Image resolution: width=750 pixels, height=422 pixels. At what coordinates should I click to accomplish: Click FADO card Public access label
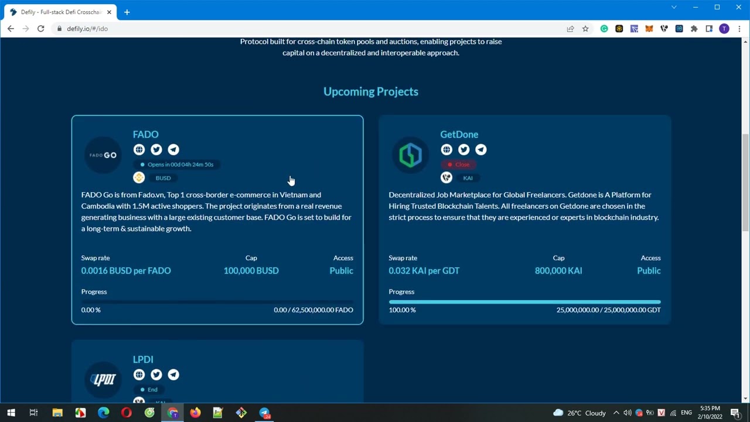click(x=341, y=271)
